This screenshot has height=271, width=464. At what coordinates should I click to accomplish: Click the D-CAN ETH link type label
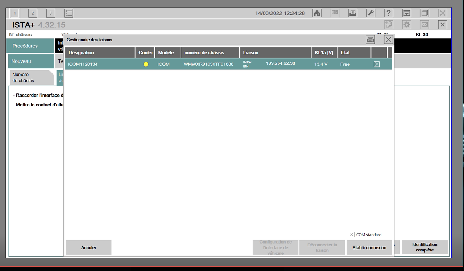(x=247, y=64)
